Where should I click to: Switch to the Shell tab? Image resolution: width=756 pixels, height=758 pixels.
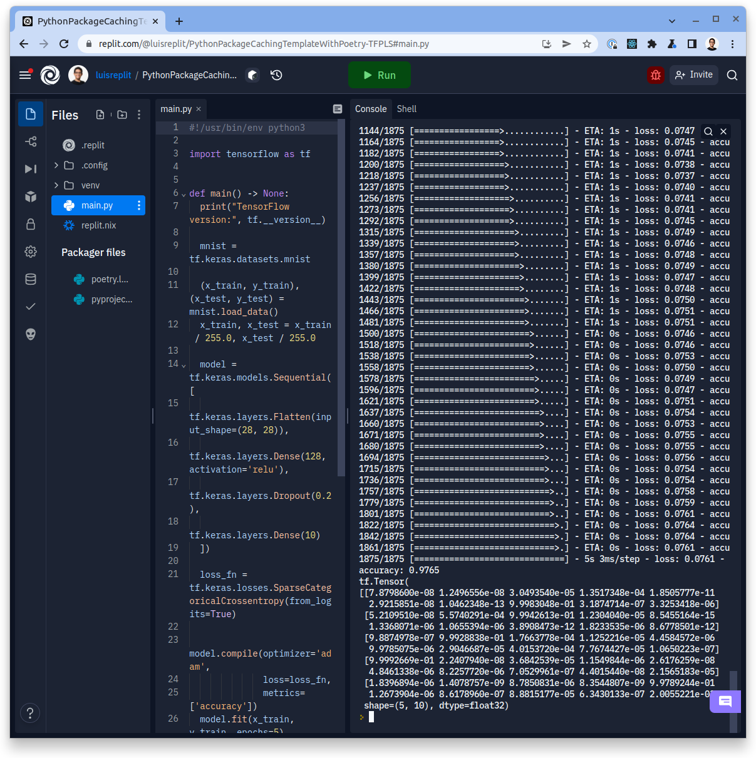pos(406,108)
